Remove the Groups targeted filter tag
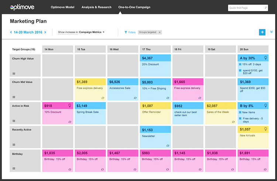Image resolution: width=277 pixels, height=181 pixels. click(160, 32)
